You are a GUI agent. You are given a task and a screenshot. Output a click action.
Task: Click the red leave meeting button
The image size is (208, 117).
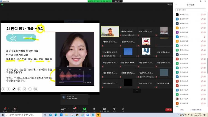(169, 110)
